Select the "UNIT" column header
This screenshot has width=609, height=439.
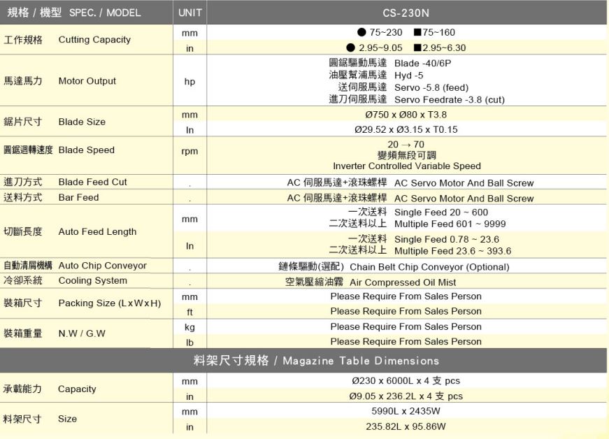click(190, 13)
